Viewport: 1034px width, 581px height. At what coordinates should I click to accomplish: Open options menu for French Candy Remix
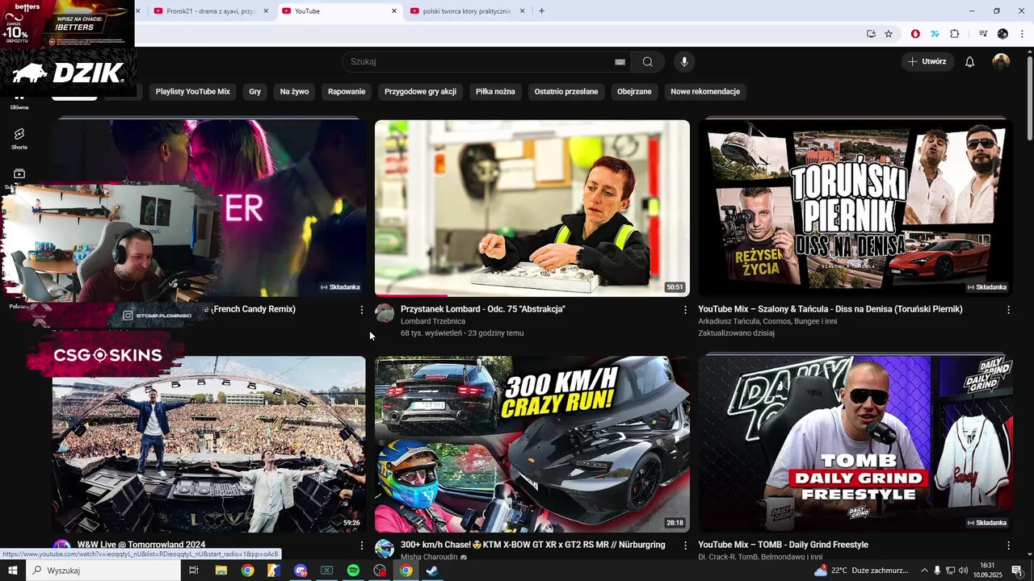[x=362, y=310]
